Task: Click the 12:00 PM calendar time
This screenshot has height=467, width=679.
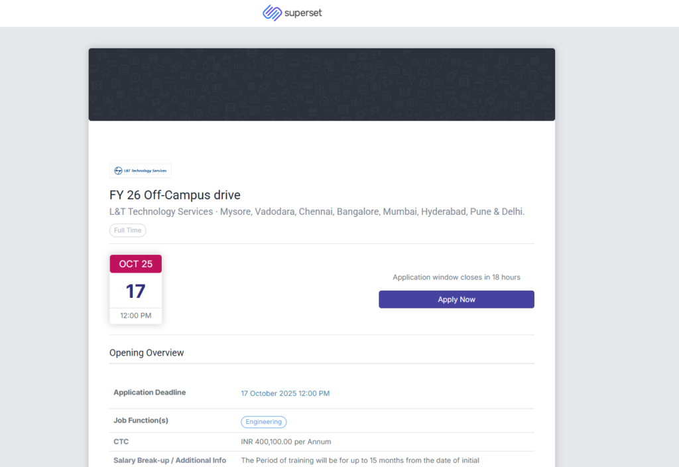Action: pos(136,316)
